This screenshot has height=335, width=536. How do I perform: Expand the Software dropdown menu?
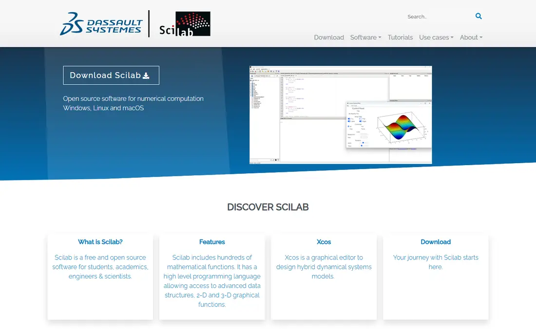tap(365, 37)
